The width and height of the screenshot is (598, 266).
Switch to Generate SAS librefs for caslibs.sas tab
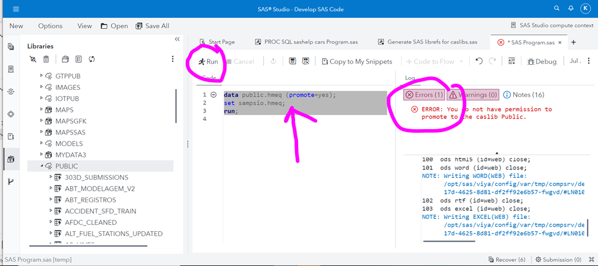[427, 42]
